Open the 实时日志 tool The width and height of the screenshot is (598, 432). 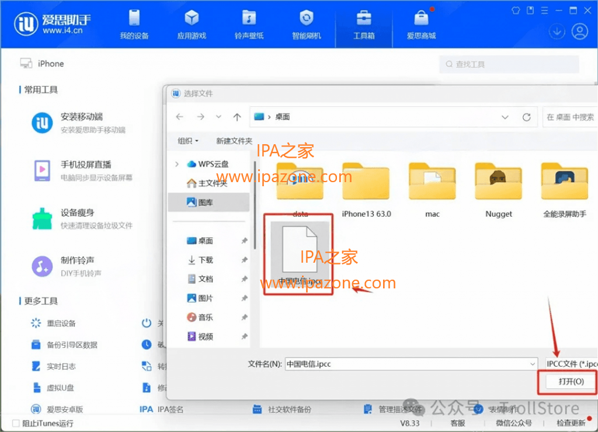pyautogui.click(x=53, y=367)
